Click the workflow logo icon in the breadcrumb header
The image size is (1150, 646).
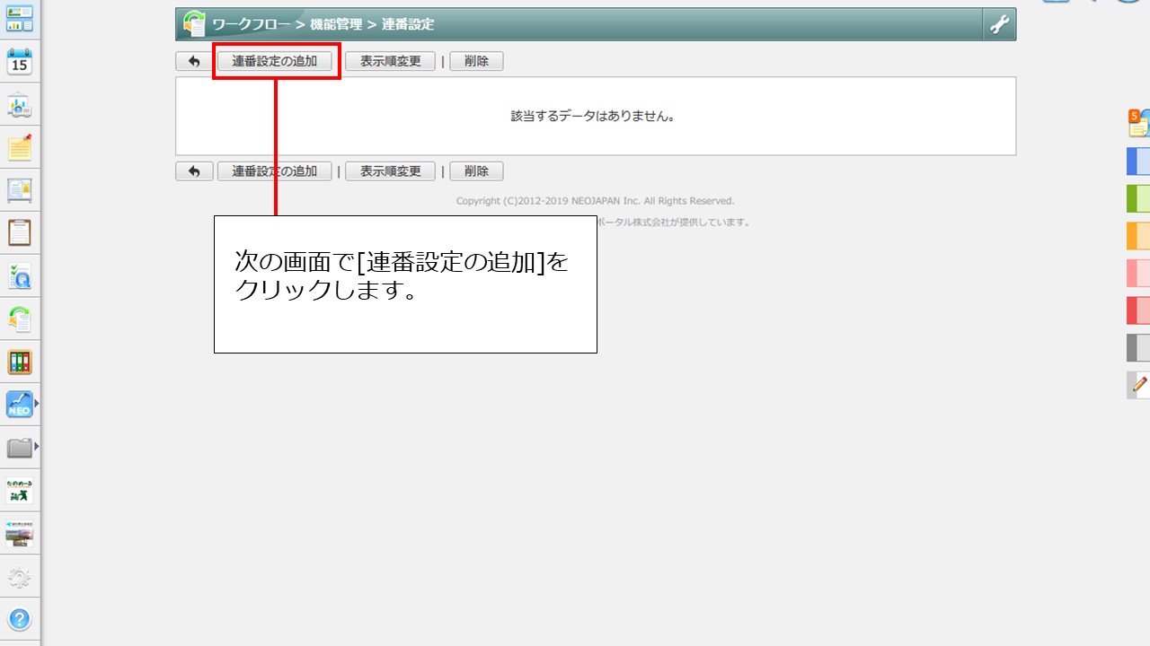(194, 24)
